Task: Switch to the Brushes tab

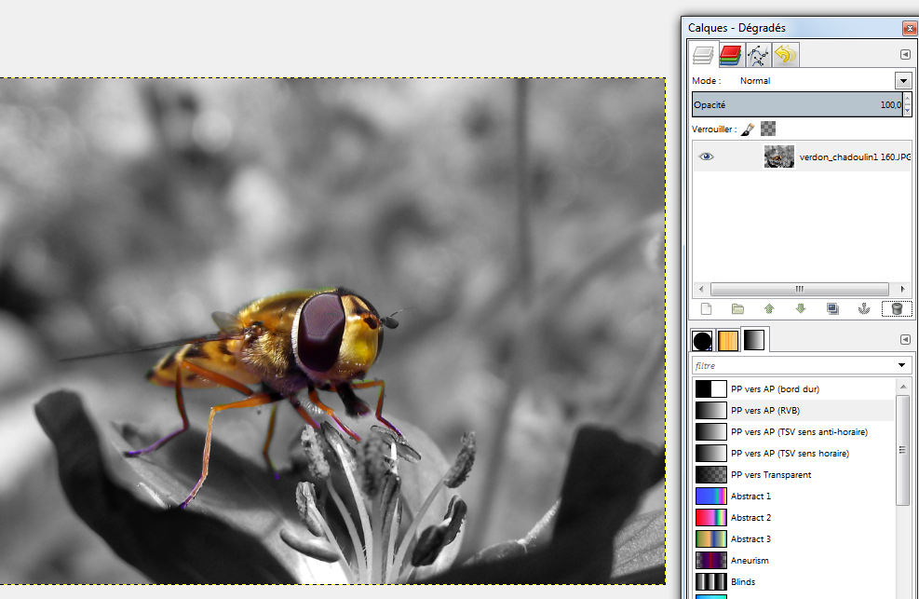Action: click(x=702, y=341)
